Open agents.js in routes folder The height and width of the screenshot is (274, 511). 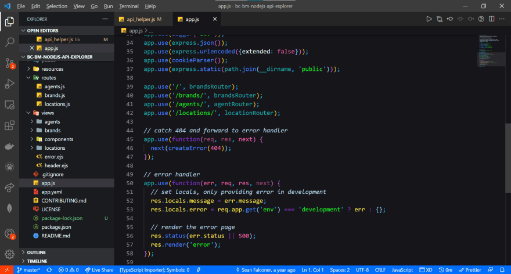click(x=67, y=86)
